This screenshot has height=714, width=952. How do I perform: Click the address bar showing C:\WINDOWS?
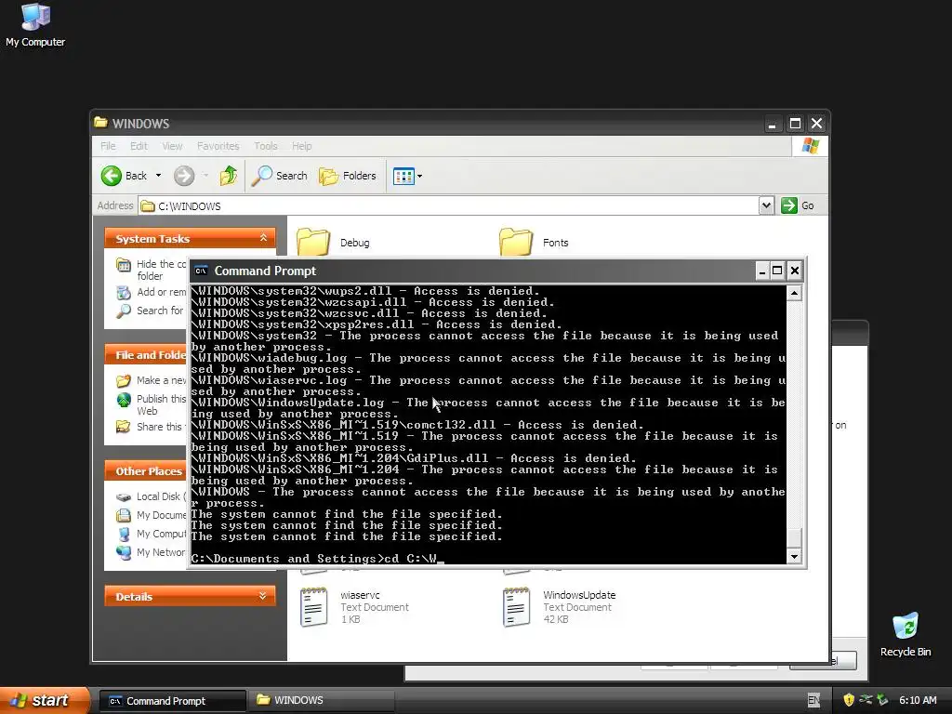(448, 205)
